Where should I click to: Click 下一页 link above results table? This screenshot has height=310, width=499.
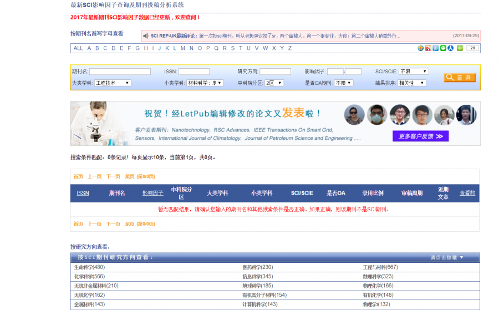[x=113, y=177]
